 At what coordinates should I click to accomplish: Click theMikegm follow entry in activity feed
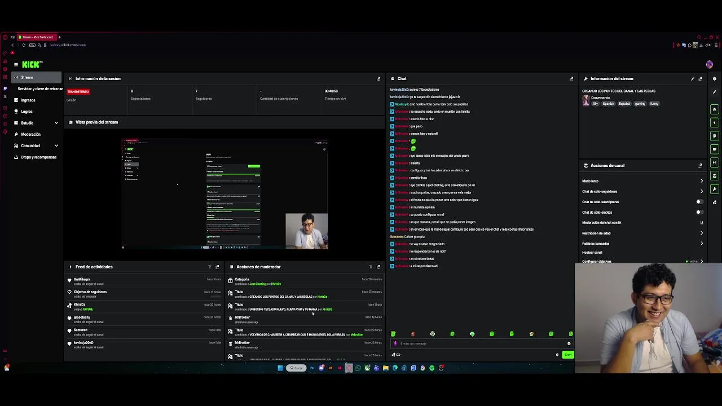pos(145,281)
